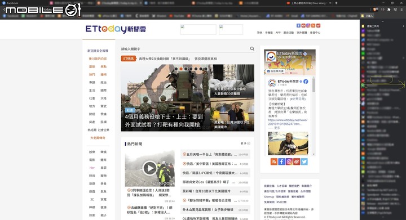Open the Instagram icon in the page header
The height and width of the screenshot is (220, 406).
coord(308,25)
